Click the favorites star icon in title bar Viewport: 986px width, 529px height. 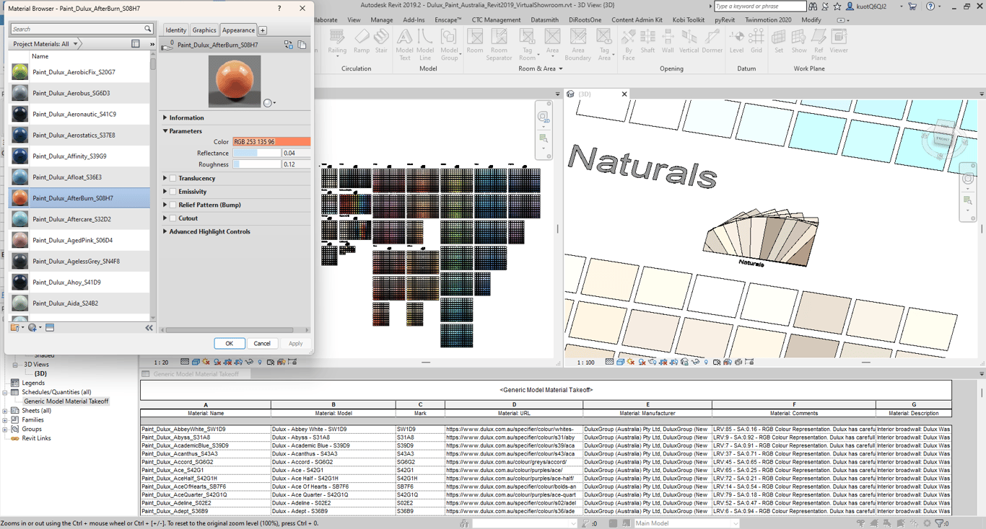(x=837, y=6)
